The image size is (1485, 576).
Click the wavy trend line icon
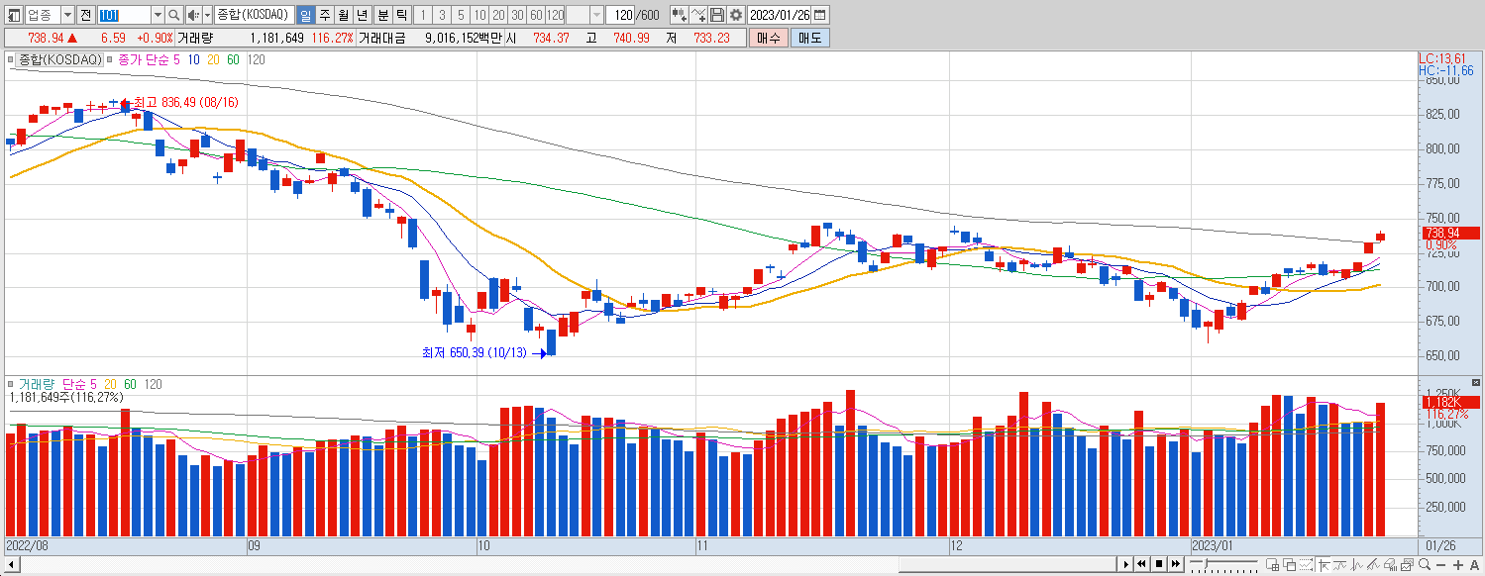(1339, 565)
